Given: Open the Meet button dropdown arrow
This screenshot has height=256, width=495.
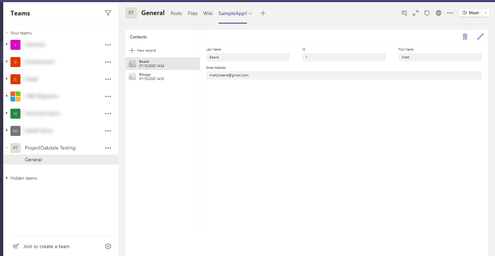Looking at the screenshot, I should [x=486, y=13].
